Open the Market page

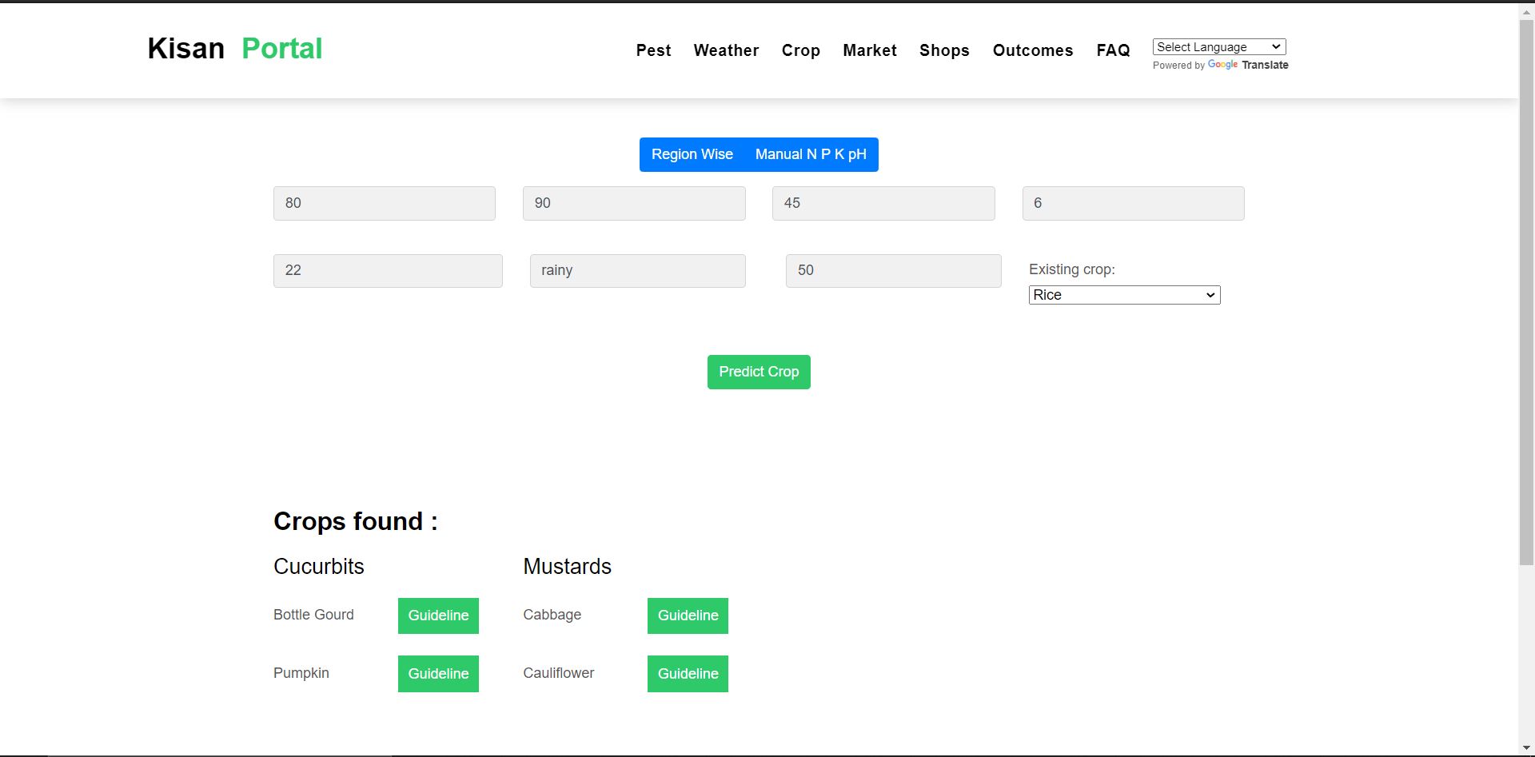(870, 50)
